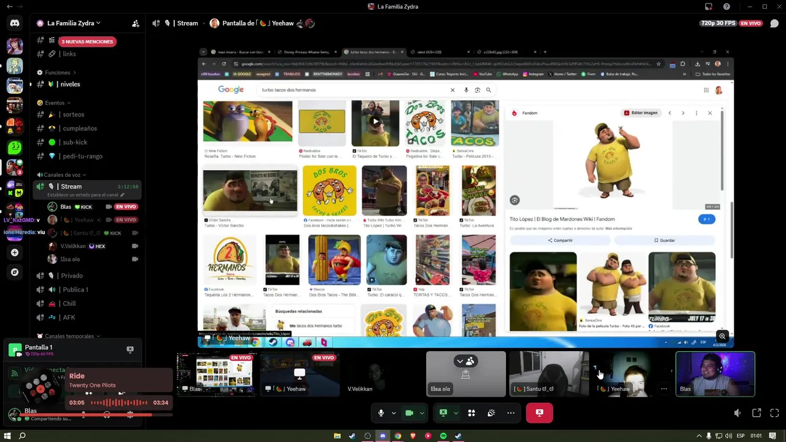Screen dimensions: 786x442
Task: Seek the Ride song waveform progress bar
Action: [x=119, y=403]
